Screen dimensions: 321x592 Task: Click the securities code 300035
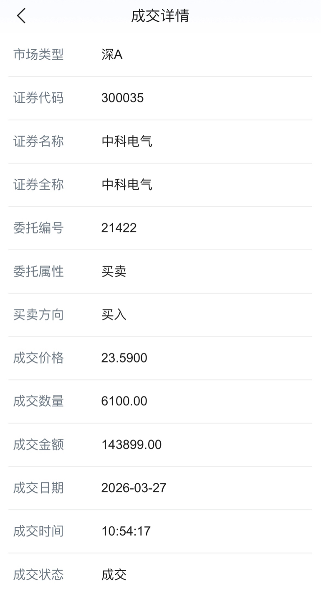click(122, 98)
